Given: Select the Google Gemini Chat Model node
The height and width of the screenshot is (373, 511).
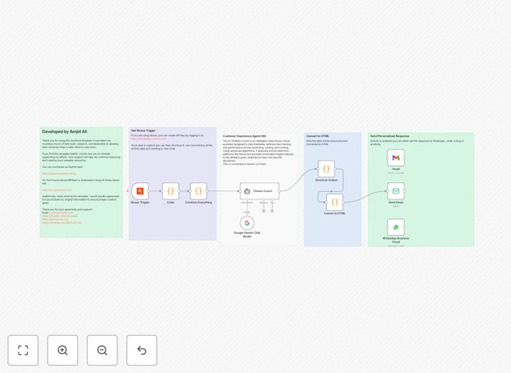Looking at the screenshot, I should point(247,224).
